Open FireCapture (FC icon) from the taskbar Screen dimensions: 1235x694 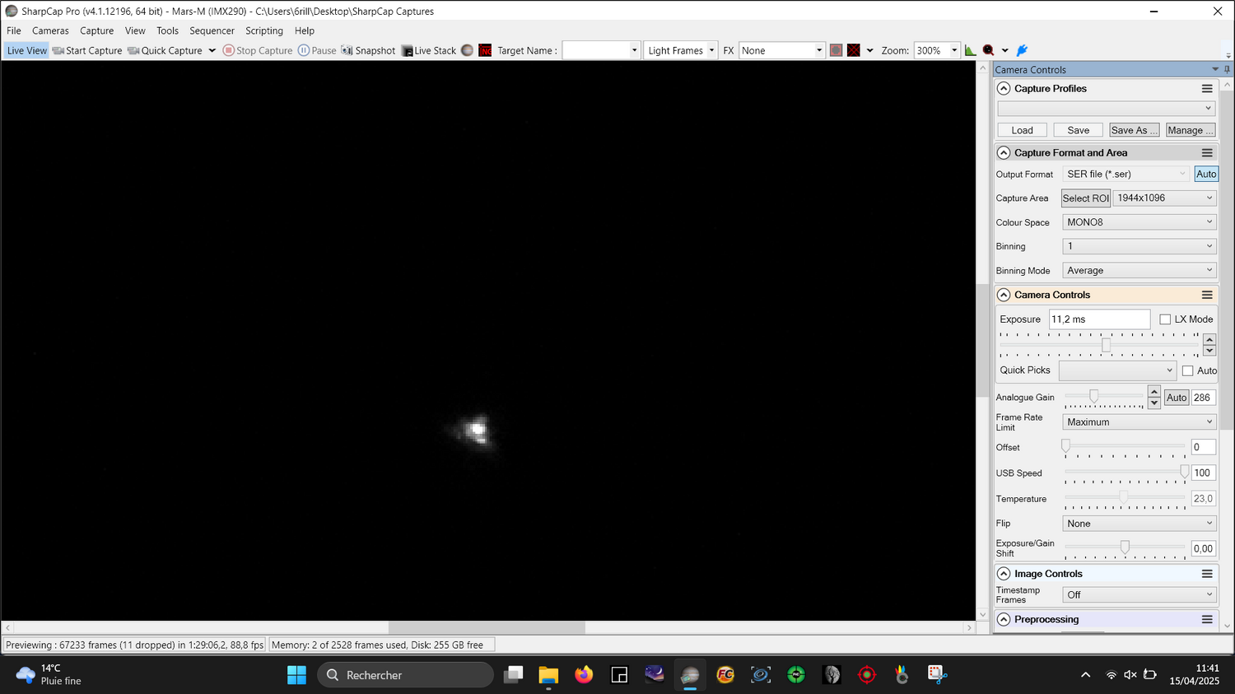click(x=725, y=675)
